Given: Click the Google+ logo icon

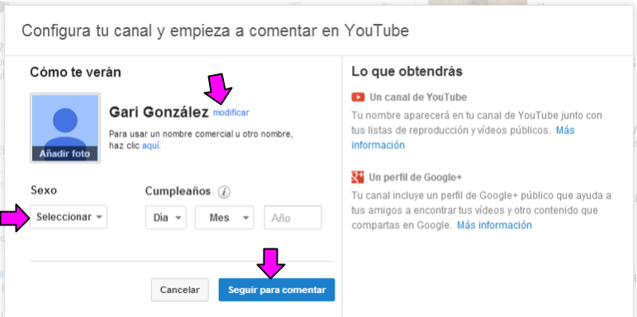Looking at the screenshot, I should pyautogui.click(x=358, y=177).
